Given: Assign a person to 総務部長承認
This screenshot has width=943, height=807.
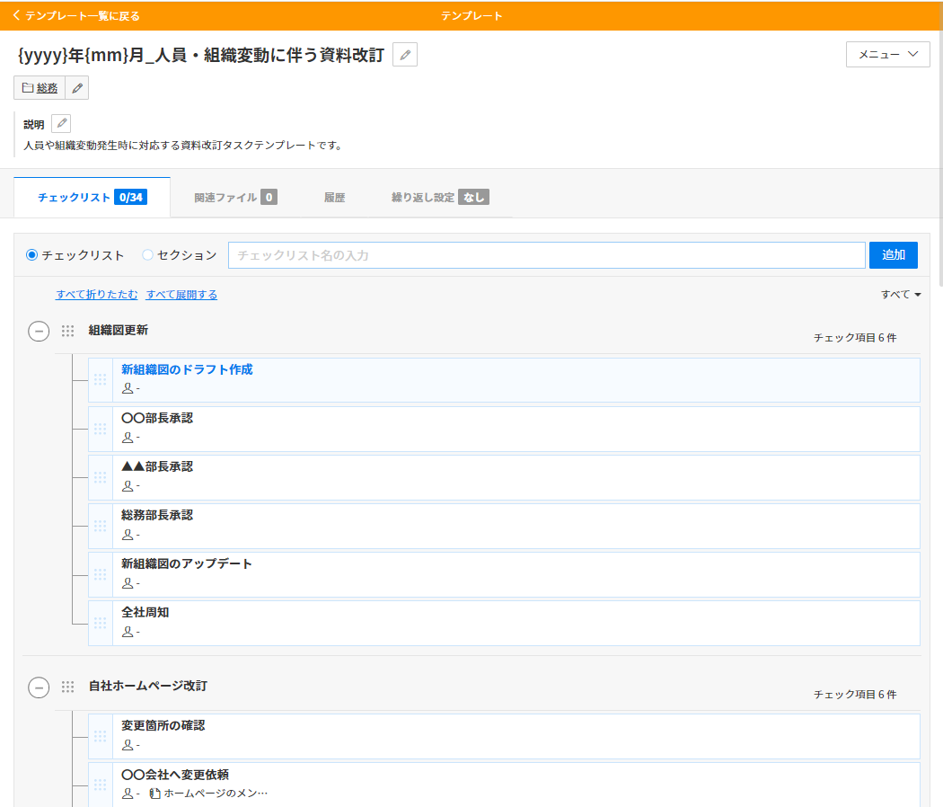Looking at the screenshot, I should 127,534.
